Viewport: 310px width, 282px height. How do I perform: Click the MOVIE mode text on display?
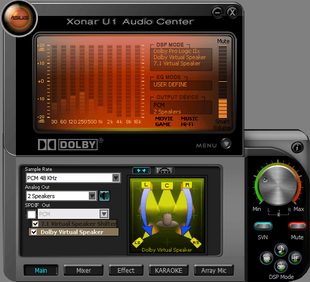click(x=164, y=119)
